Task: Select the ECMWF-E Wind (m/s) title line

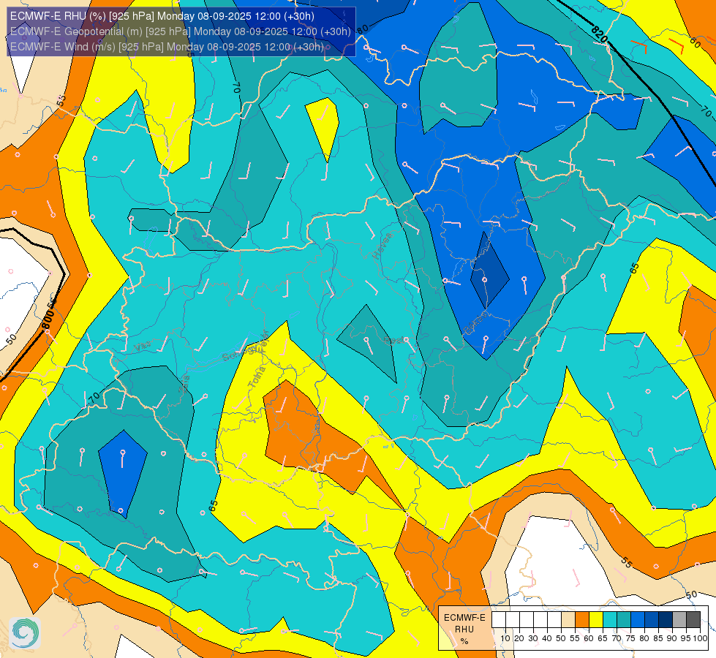Action: pos(167,47)
